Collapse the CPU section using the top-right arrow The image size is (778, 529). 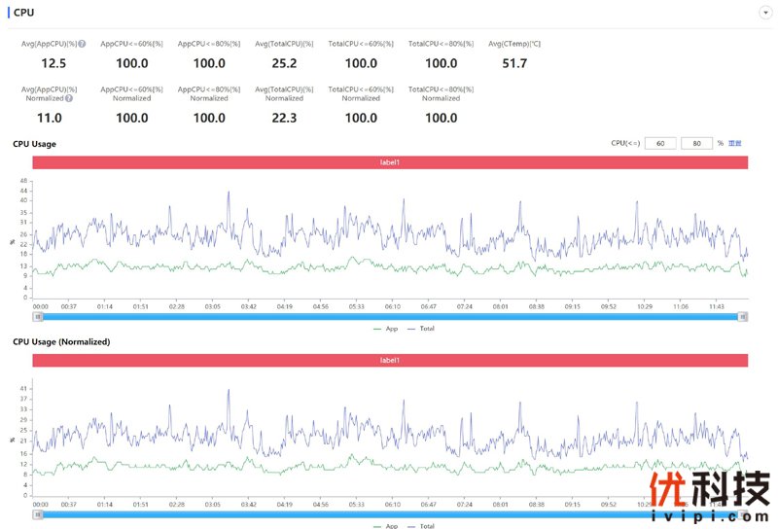(x=762, y=12)
